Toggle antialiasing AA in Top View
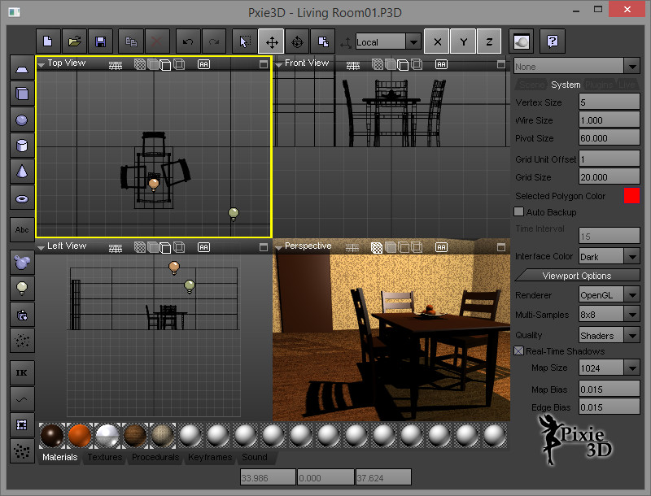The width and height of the screenshot is (651, 496). click(x=204, y=64)
